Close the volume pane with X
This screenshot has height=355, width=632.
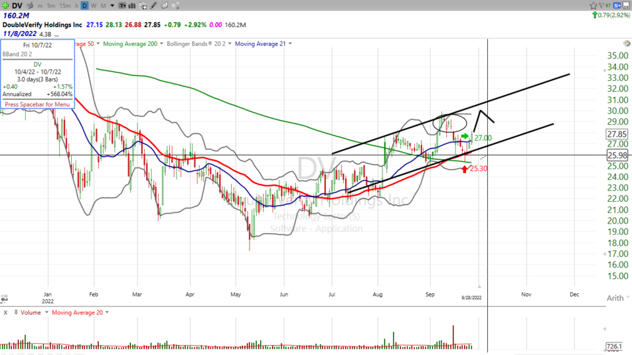(x=4, y=312)
